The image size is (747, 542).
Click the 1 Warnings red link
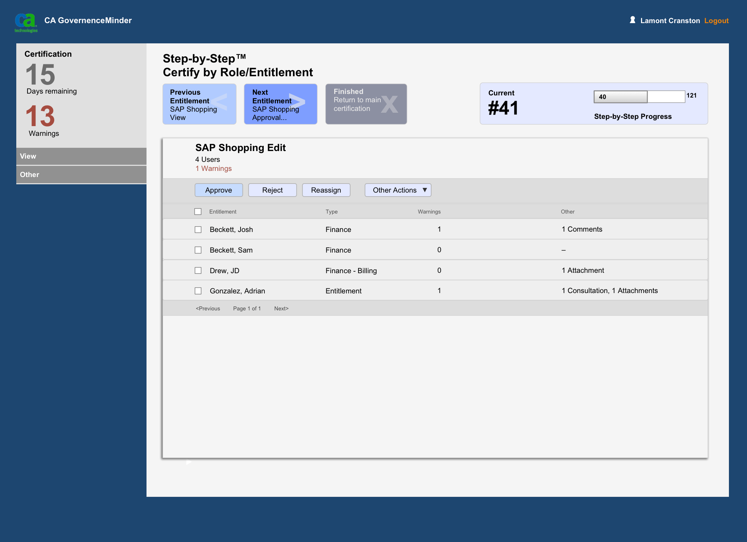tap(213, 168)
